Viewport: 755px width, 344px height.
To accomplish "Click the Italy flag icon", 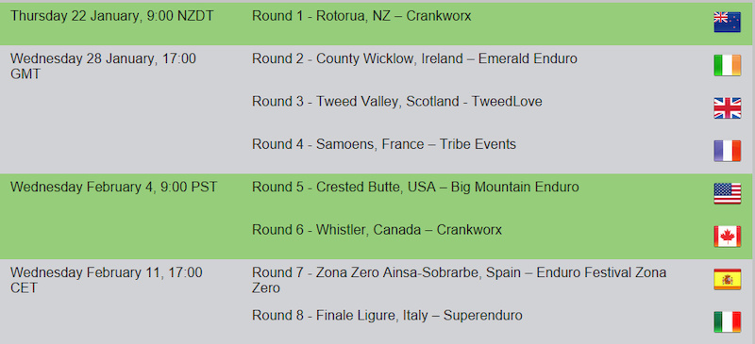I will click(x=727, y=322).
